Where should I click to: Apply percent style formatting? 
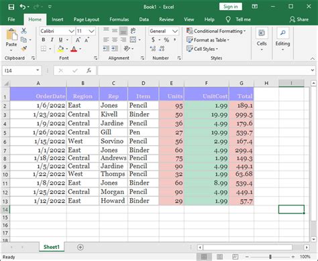pyautogui.click(x=166, y=40)
